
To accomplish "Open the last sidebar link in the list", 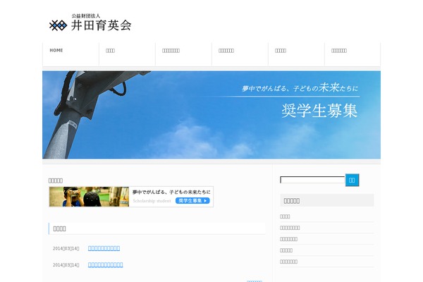I will tap(288, 262).
